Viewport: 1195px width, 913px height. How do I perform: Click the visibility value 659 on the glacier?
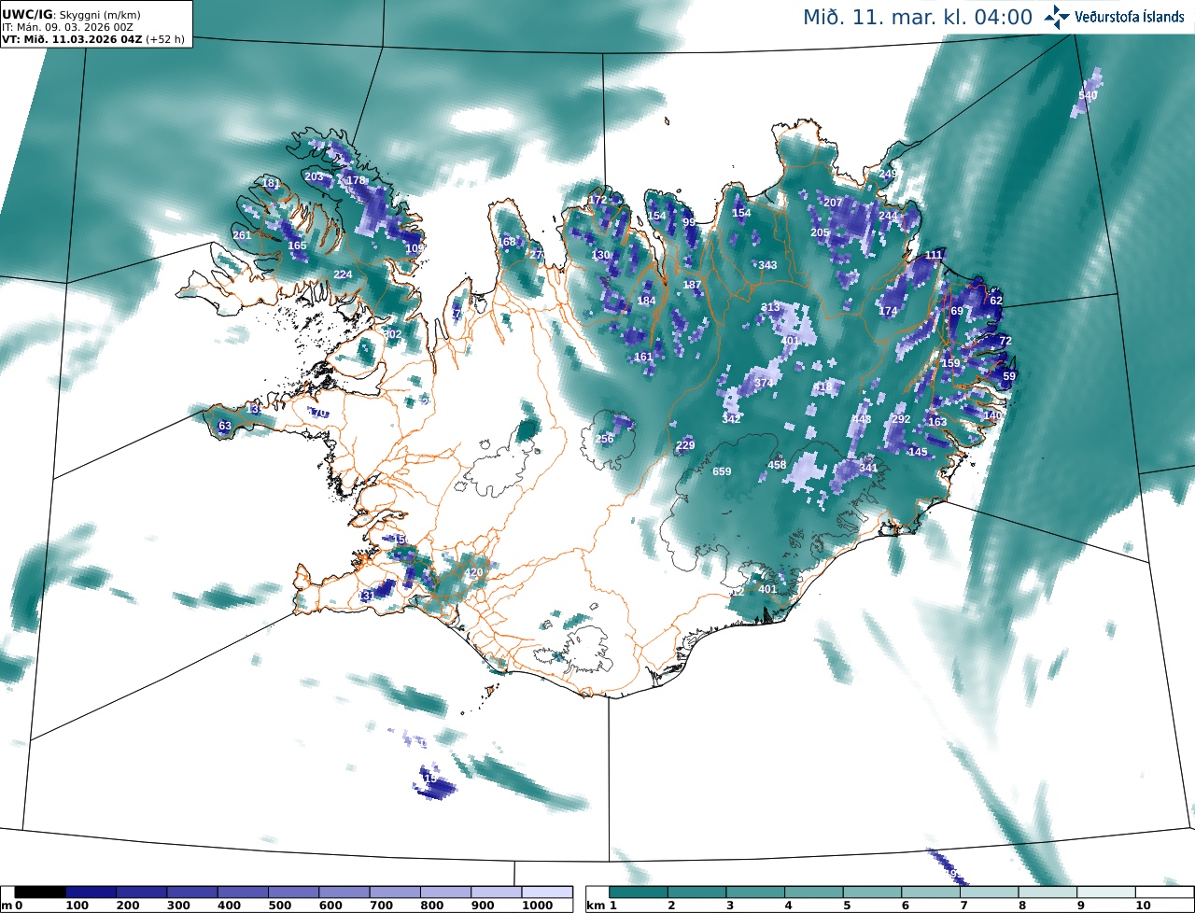pyautogui.click(x=722, y=471)
